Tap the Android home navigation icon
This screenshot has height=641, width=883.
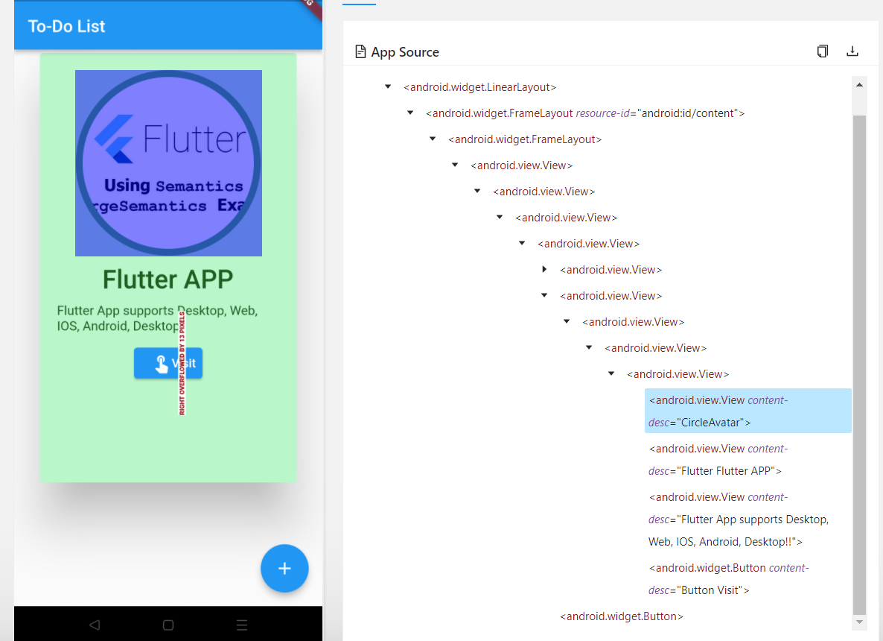click(x=168, y=625)
